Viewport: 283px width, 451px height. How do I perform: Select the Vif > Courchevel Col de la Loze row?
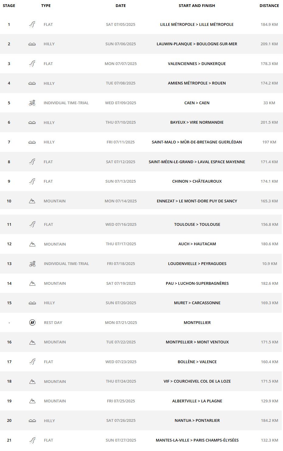pos(141,381)
